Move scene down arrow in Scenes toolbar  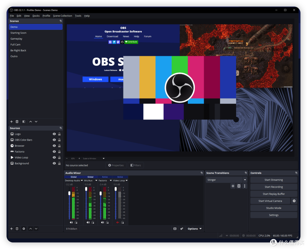(x=36, y=122)
